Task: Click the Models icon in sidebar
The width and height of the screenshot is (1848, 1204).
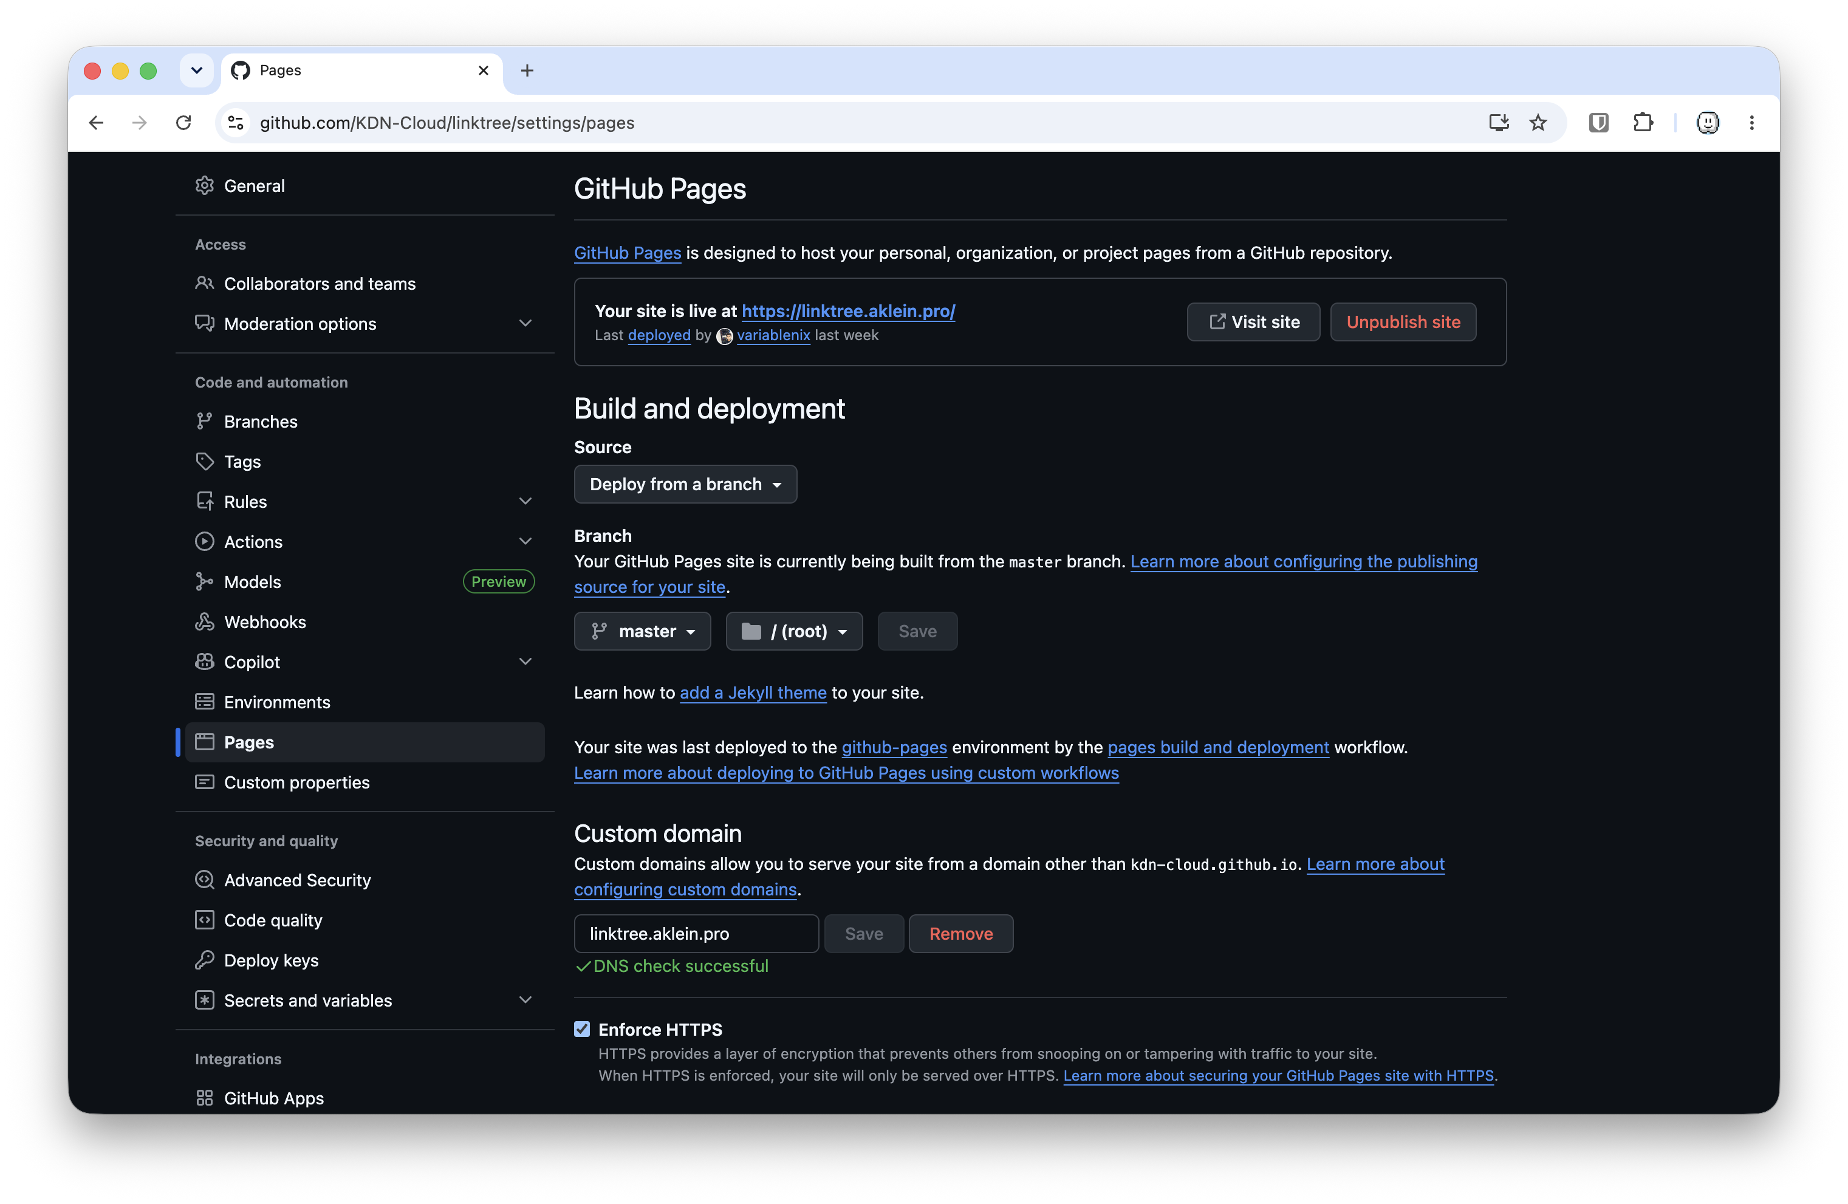Action: 204,581
